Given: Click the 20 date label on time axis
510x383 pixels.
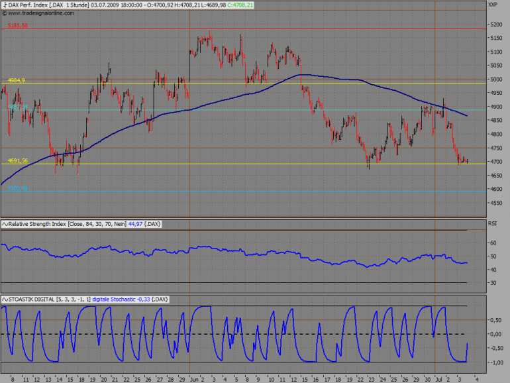Looking at the screenshot, I should tap(104, 380).
